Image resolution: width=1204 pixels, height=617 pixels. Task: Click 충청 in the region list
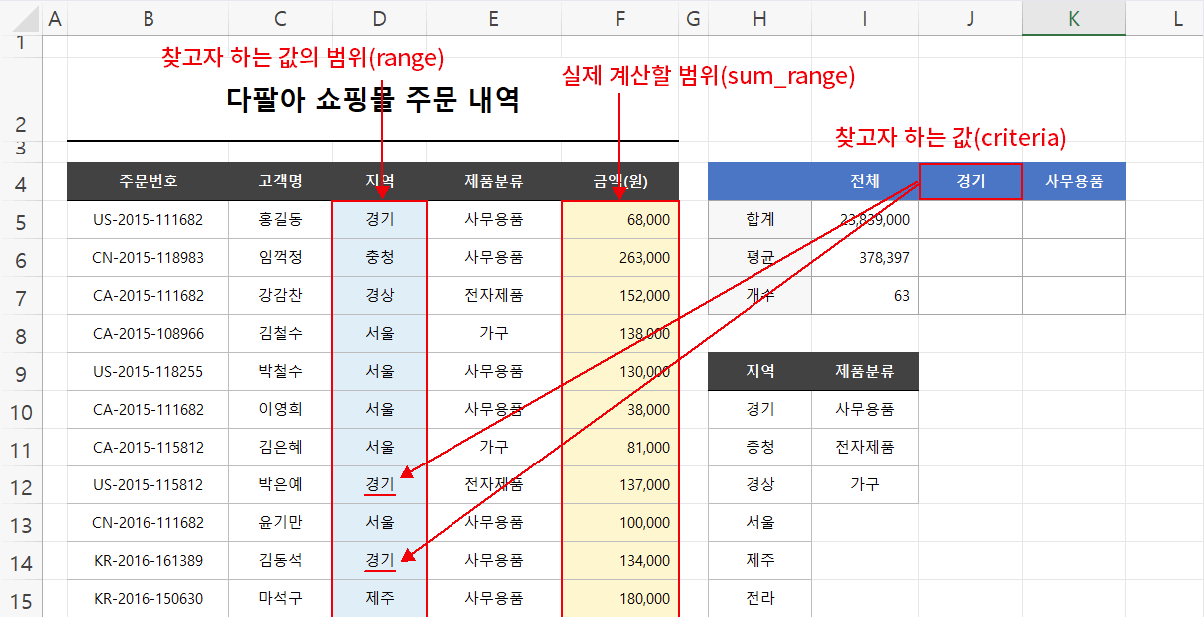(759, 447)
